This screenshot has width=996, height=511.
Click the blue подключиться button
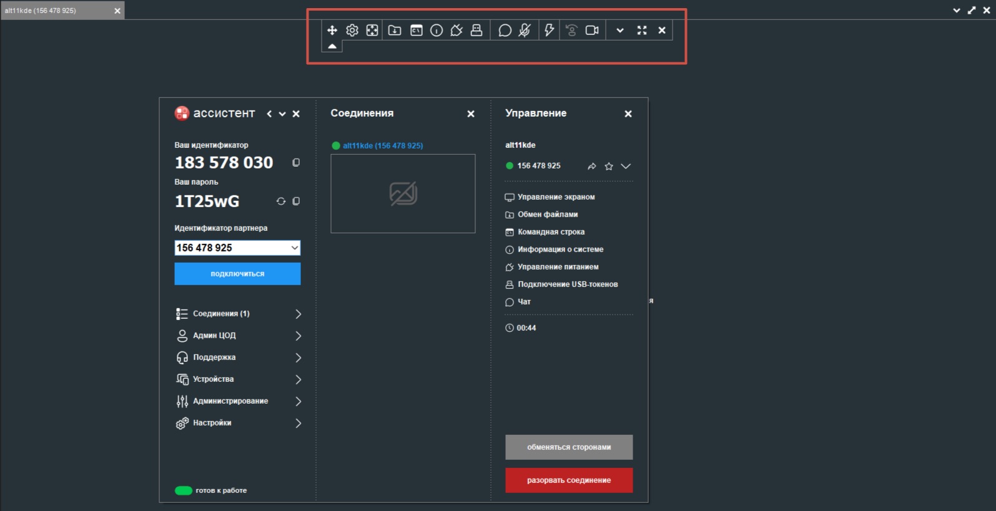[237, 274]
